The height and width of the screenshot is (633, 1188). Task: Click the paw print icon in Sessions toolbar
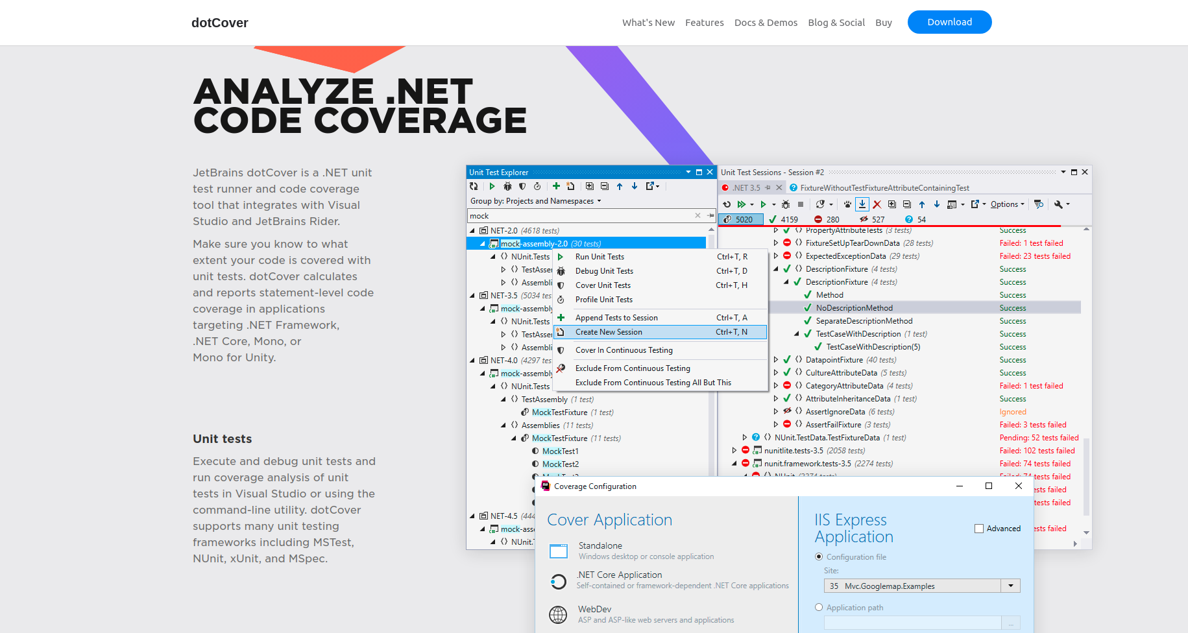(x=847, y=204)
